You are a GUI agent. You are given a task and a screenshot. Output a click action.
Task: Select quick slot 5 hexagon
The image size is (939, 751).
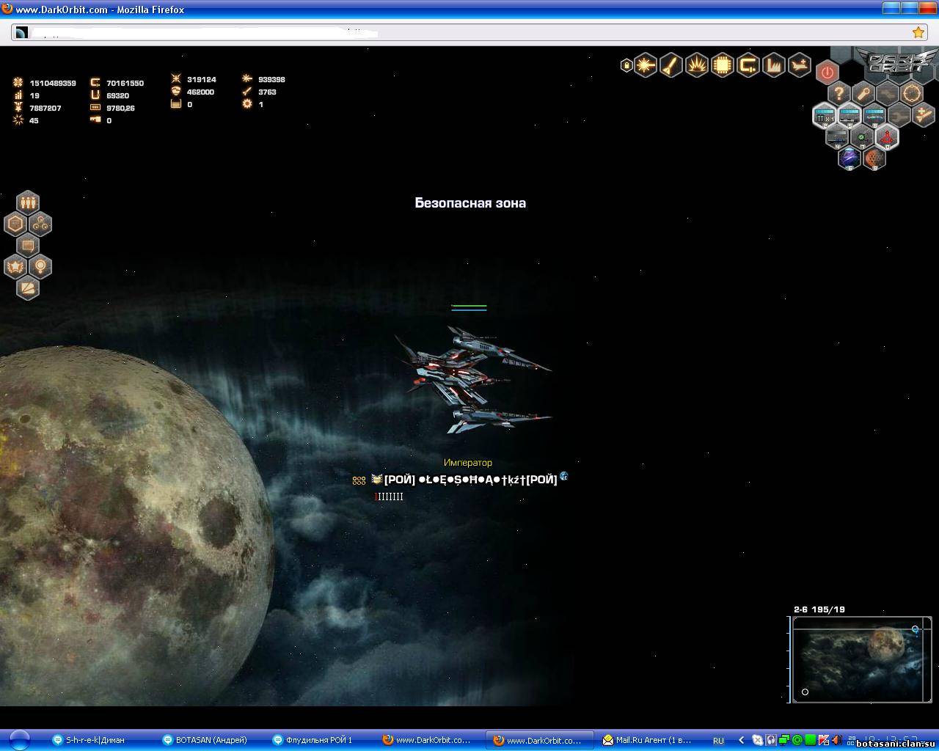(850, 115)
